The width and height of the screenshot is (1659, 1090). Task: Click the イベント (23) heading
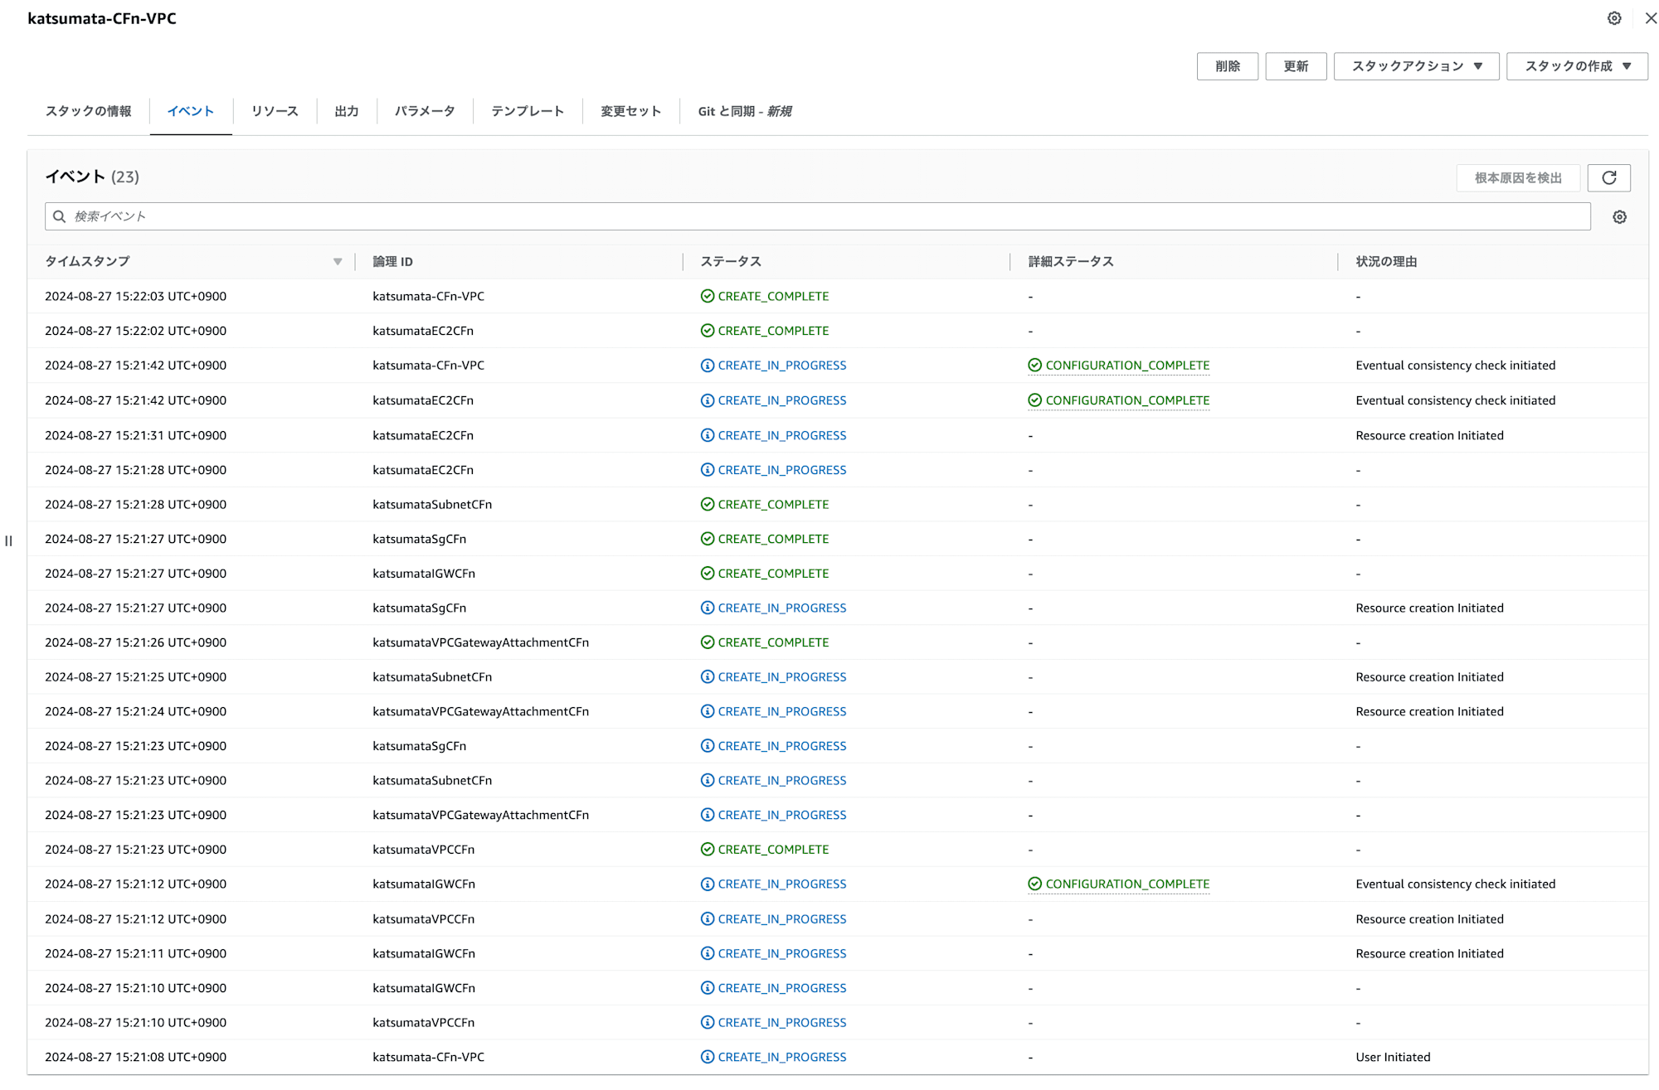coord(92,177)
